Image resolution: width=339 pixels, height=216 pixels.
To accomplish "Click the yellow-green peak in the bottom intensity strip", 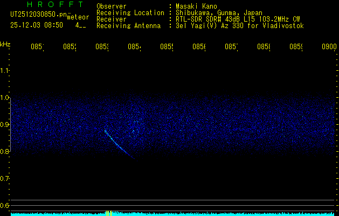I will (x=110, y=213).
